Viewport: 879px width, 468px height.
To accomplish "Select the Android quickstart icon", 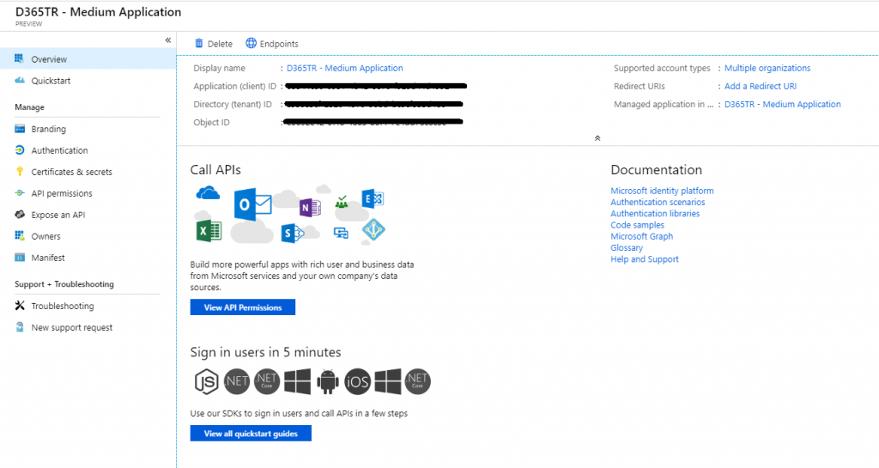I will (x=327, y=381).
